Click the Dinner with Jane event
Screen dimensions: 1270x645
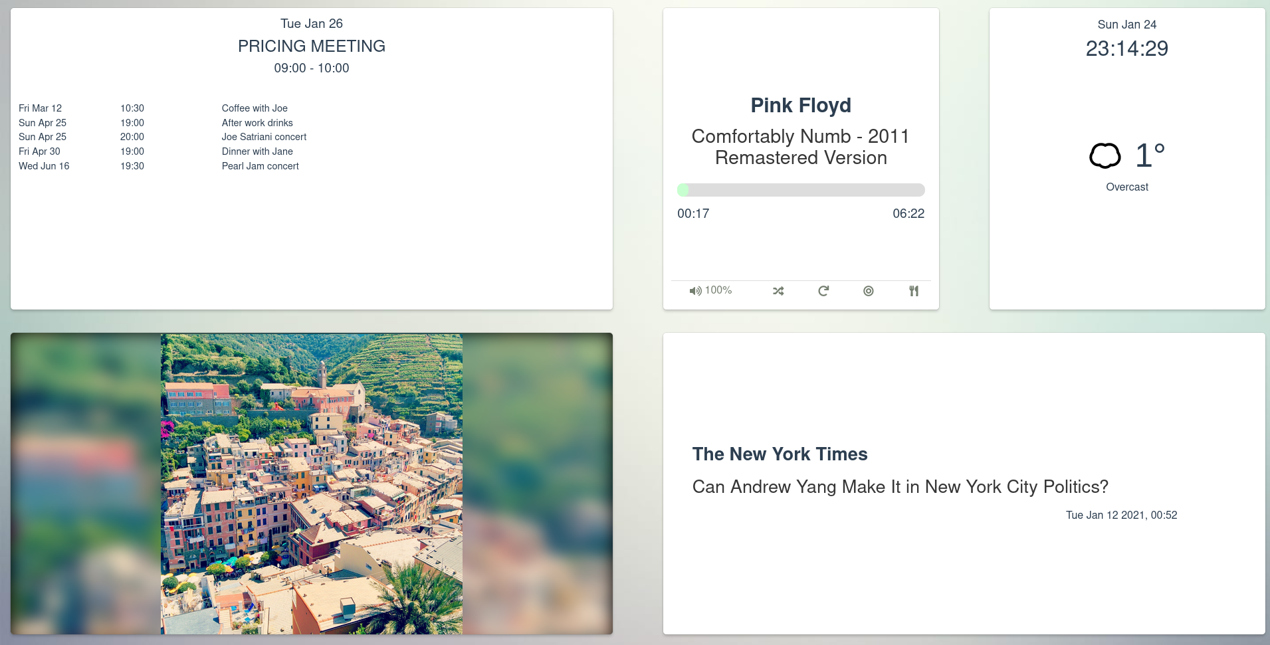click(x=257, y=151)
